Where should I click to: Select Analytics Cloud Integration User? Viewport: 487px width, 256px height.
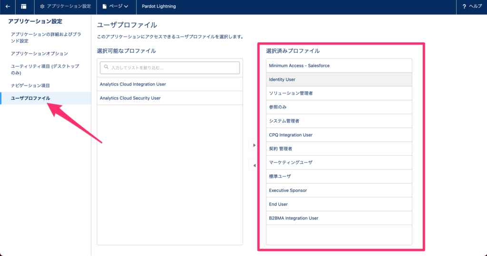(170, 84)
